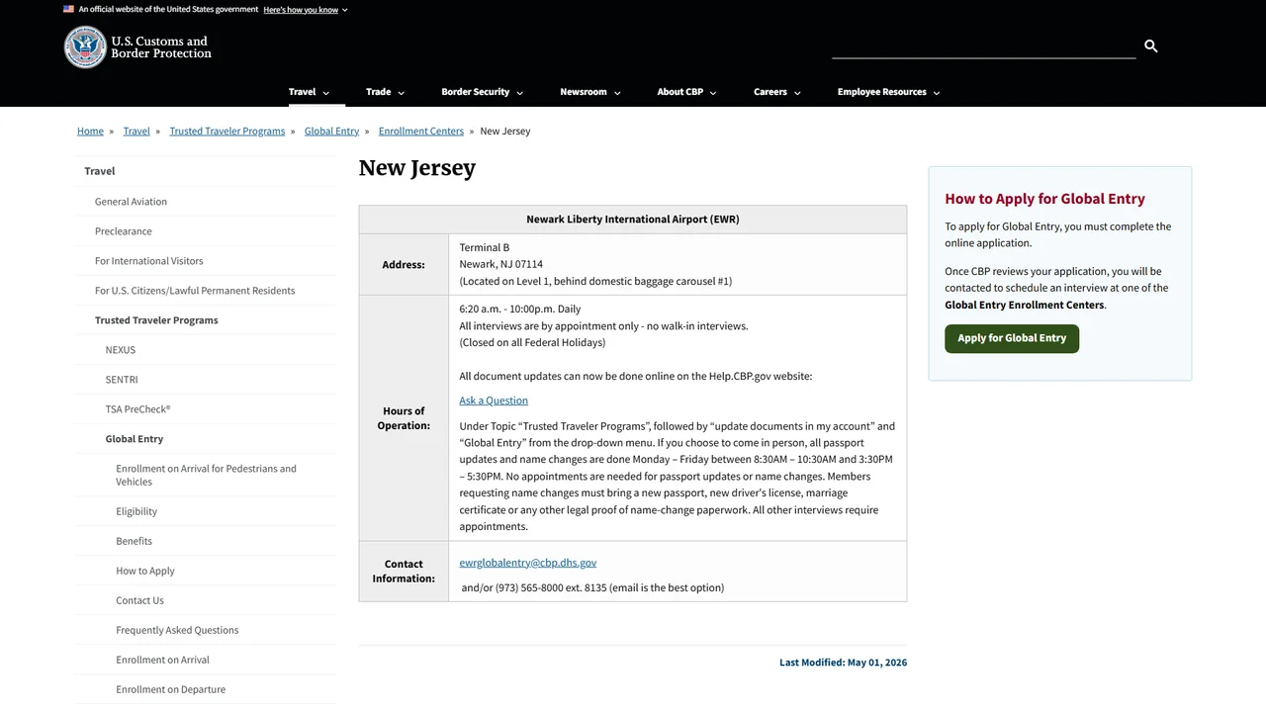
Task: Open Trusted Traveler Programs breadcrumb
Action: 226,132
